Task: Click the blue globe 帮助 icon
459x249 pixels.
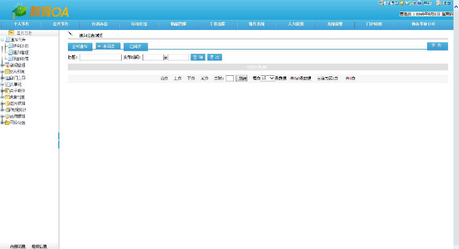Action: point(419,3)
